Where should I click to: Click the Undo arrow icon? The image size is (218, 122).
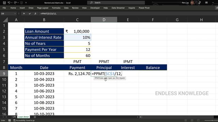coord(9,3)
